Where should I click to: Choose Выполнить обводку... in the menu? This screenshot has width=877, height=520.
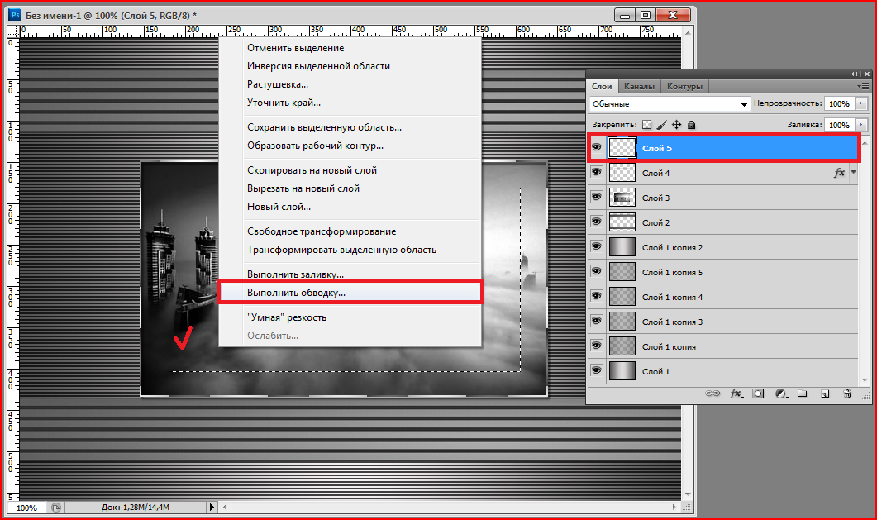pos(350,293)
